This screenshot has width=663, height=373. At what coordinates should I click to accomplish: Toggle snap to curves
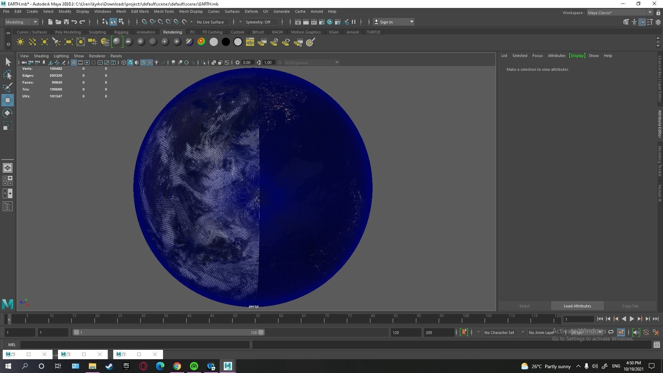click(x=153, y=22)
